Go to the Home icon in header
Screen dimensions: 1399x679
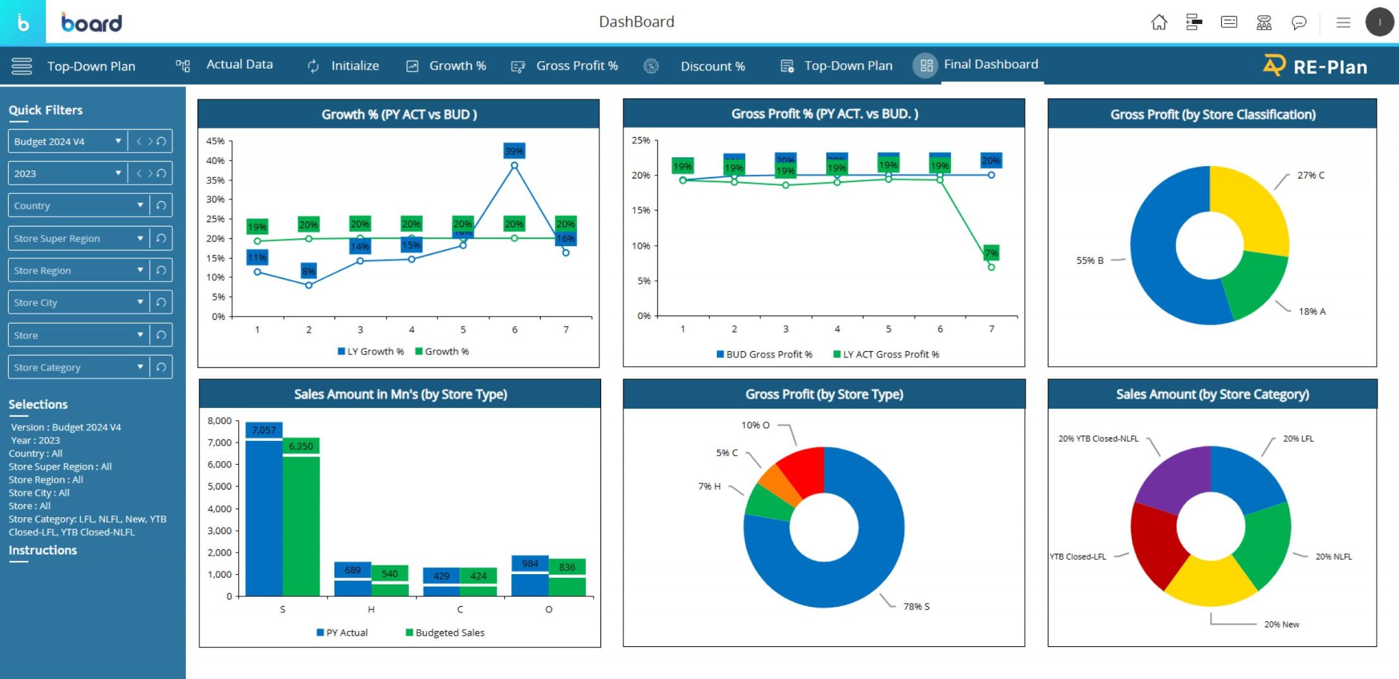point(1159,23)
